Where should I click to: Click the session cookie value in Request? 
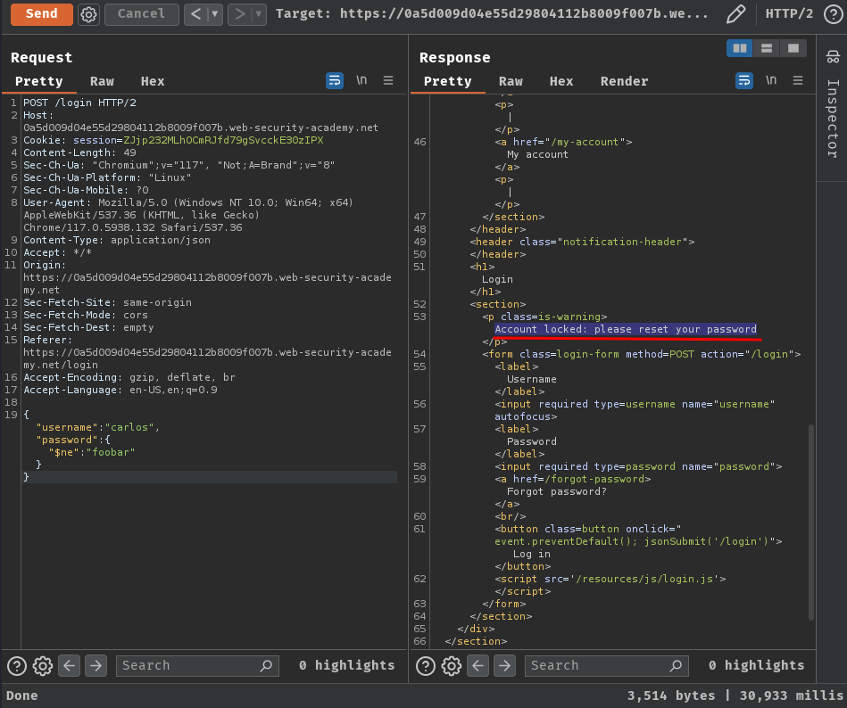coord(223,140)
